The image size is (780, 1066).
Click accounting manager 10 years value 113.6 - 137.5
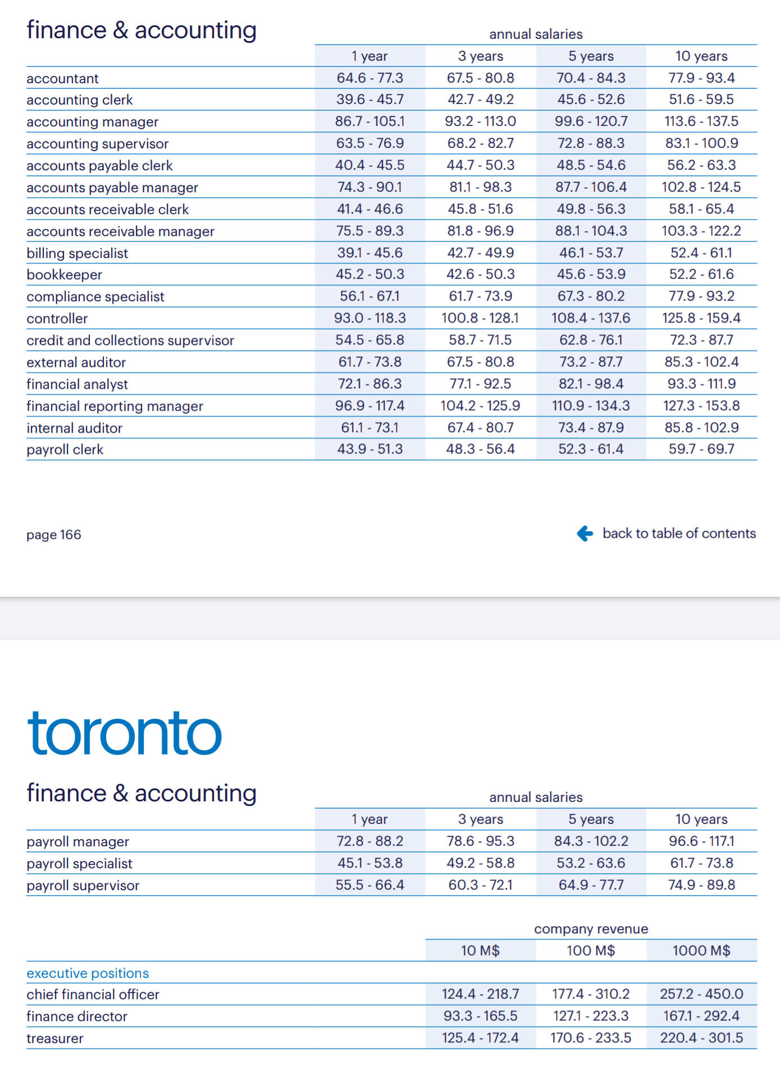701,121
